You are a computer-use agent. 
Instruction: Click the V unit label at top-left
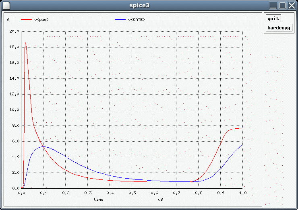pyautogui.click(x=8, y=19)
